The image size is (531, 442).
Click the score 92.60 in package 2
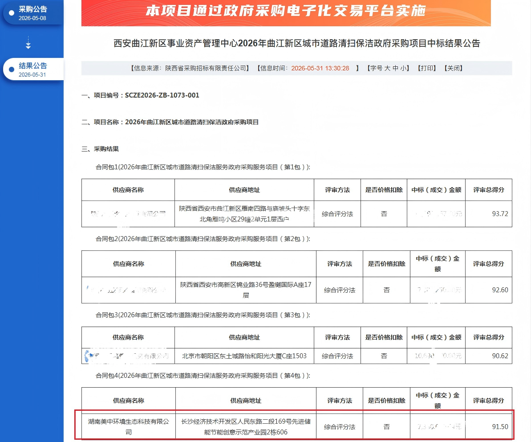tap(500, 290)
